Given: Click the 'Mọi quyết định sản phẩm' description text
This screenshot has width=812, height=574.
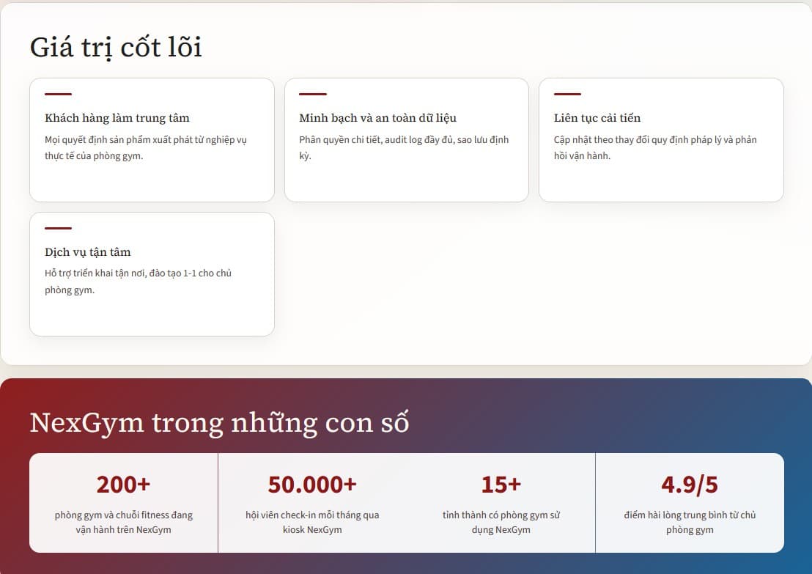Looking at the screenshot, I should (146, 147).
